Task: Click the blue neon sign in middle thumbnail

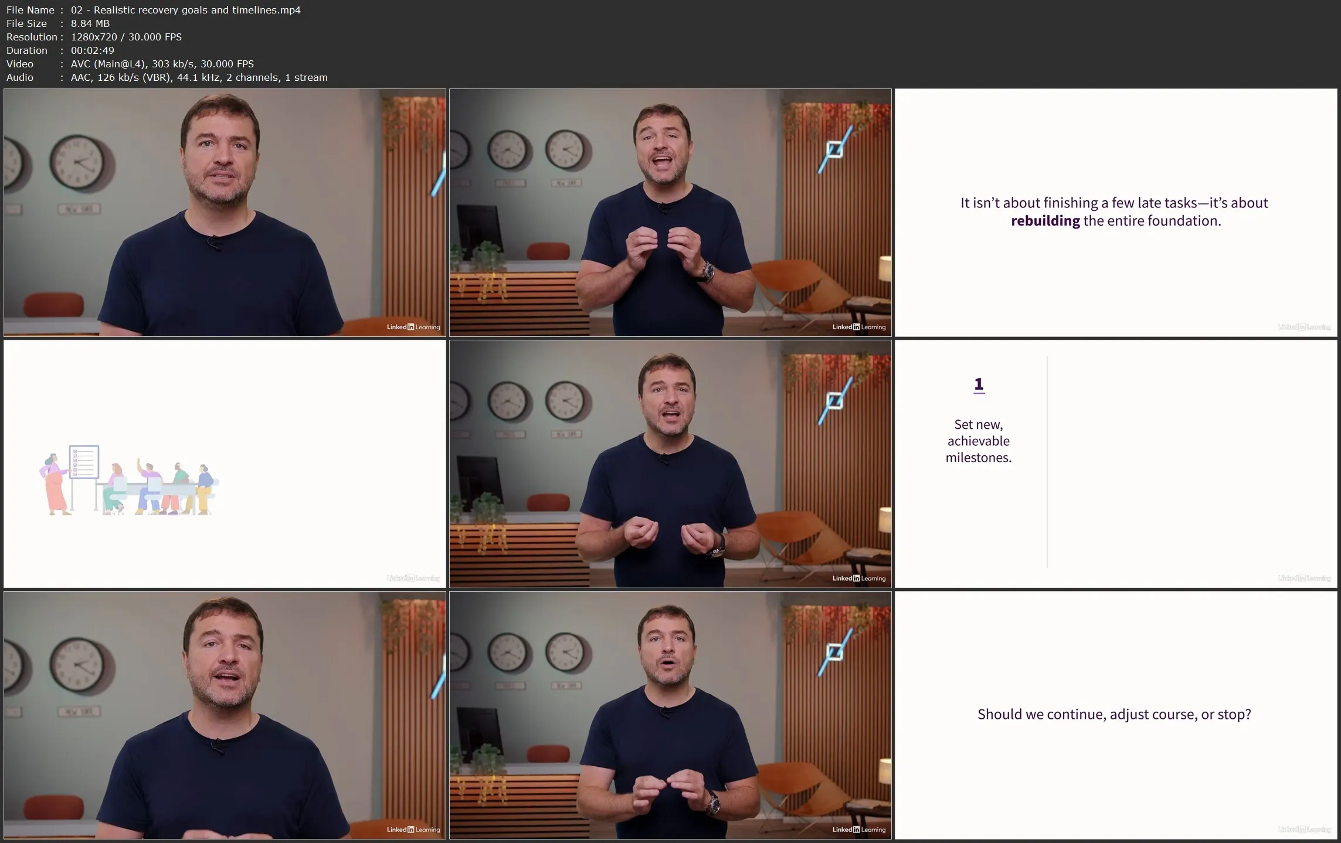Action: 834,401
